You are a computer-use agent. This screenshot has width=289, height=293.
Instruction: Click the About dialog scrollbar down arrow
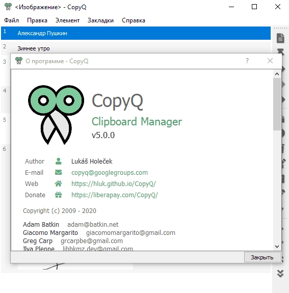(277, 247)
